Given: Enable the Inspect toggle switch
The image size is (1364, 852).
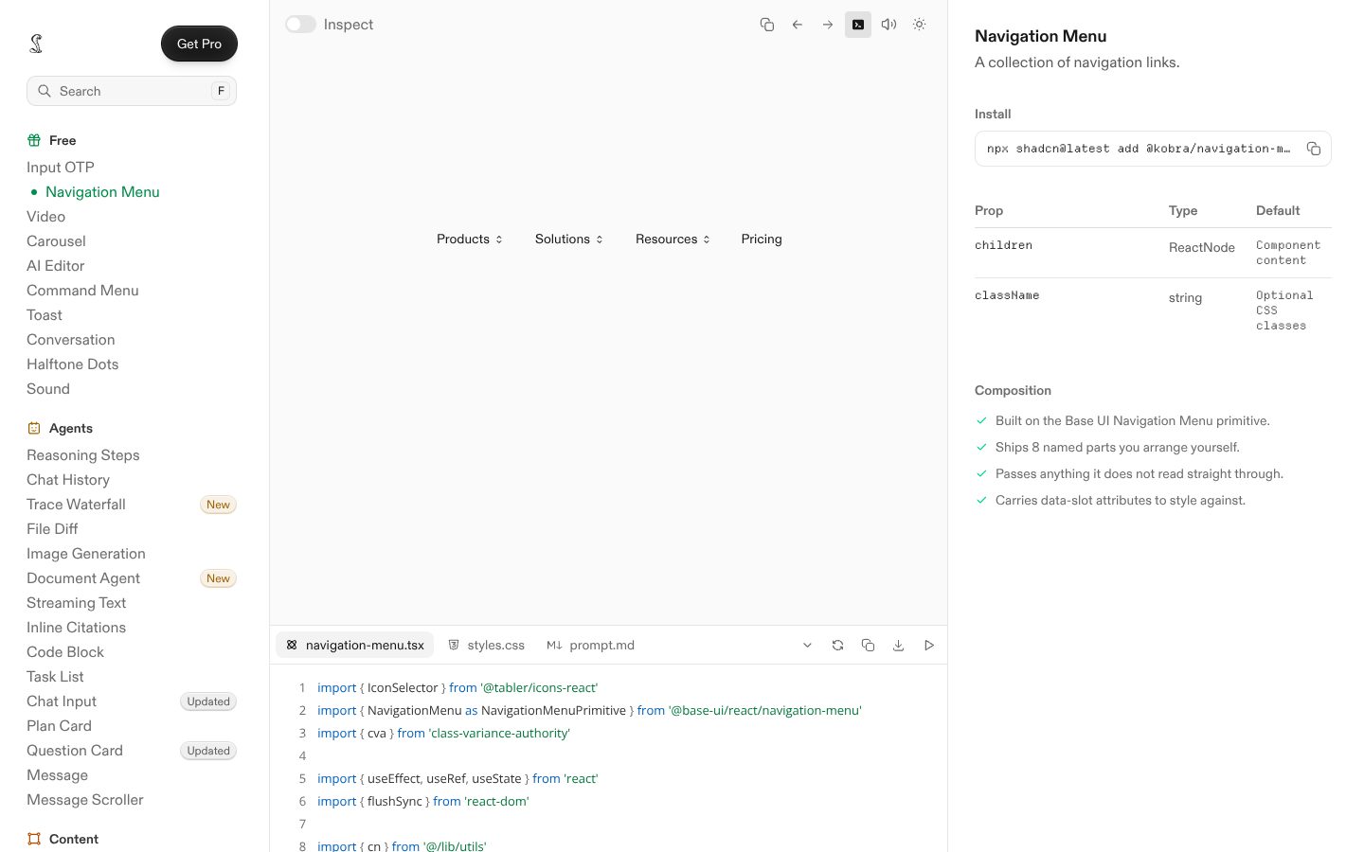Looking at the screenshot, I should click(x=300, y=25).
